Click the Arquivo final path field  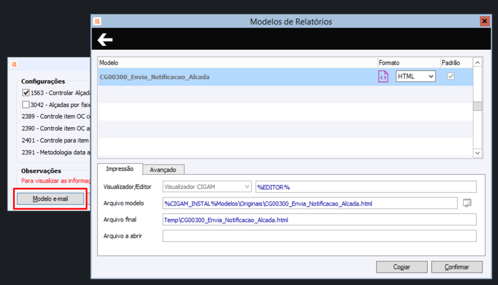pos(319,220)
